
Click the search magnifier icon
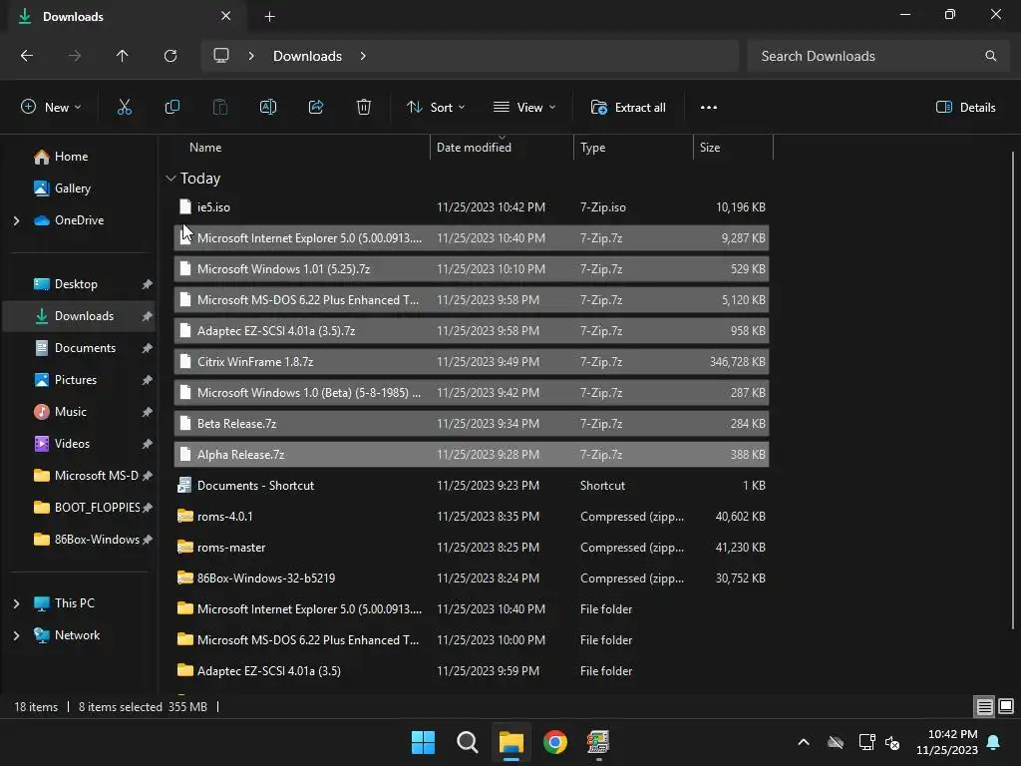tap(990, 56)
